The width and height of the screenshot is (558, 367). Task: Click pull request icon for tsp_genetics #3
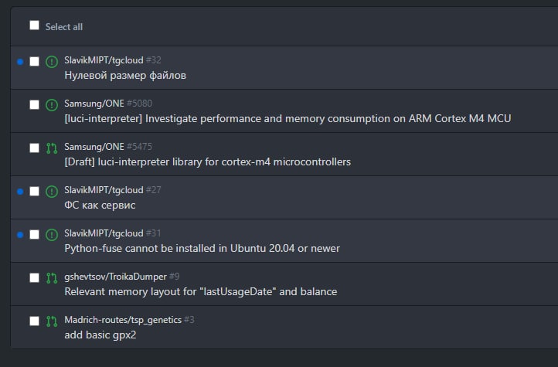tap(52, 321)
